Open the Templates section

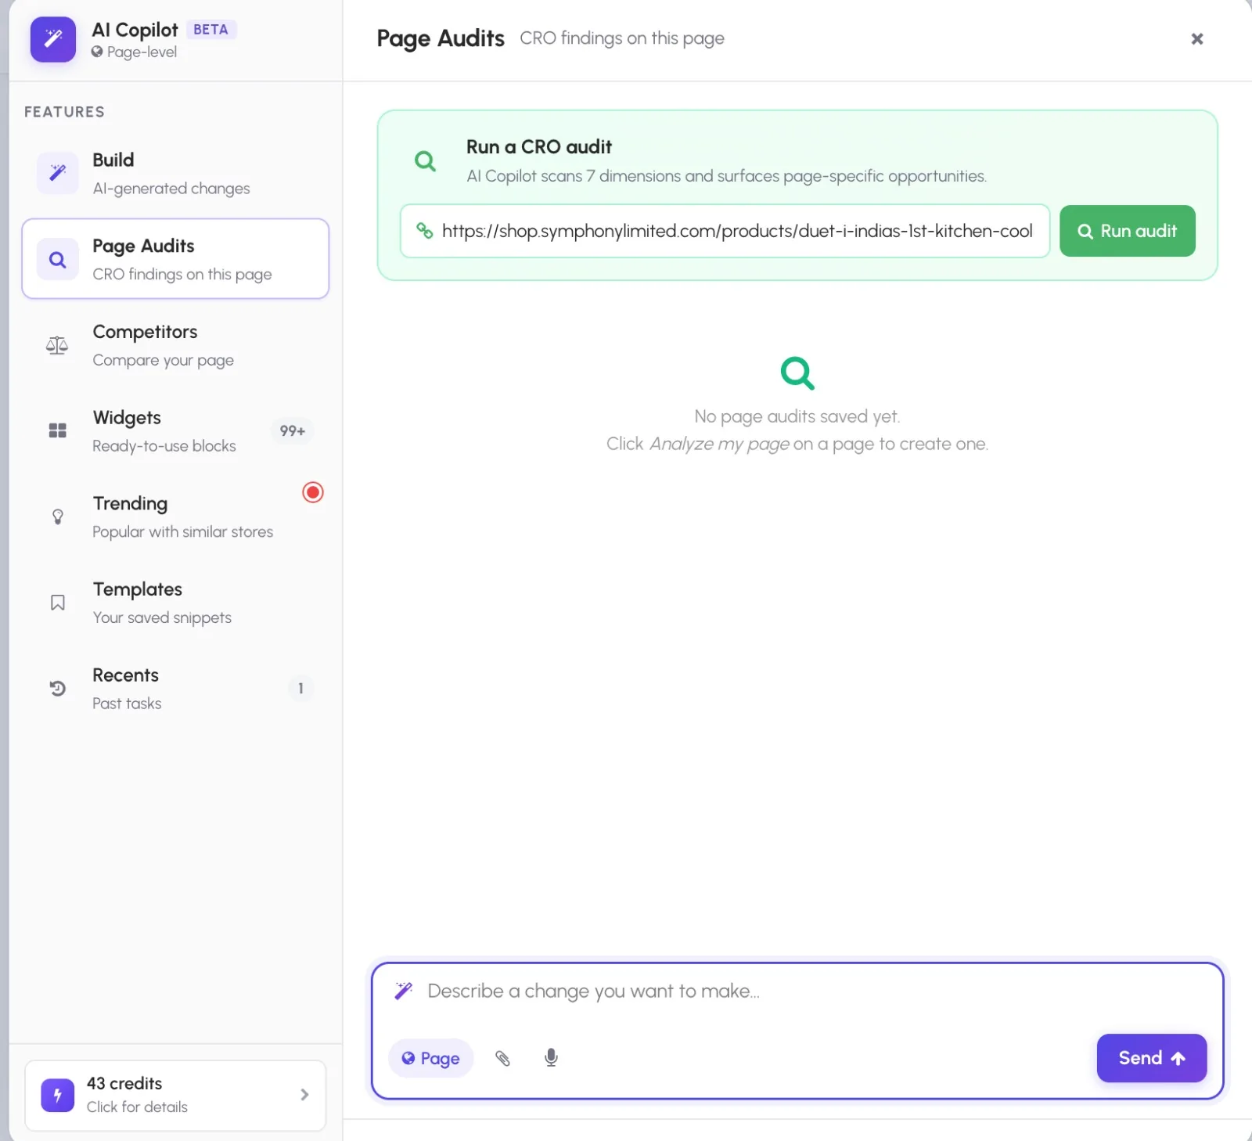[x=175, y=603]
